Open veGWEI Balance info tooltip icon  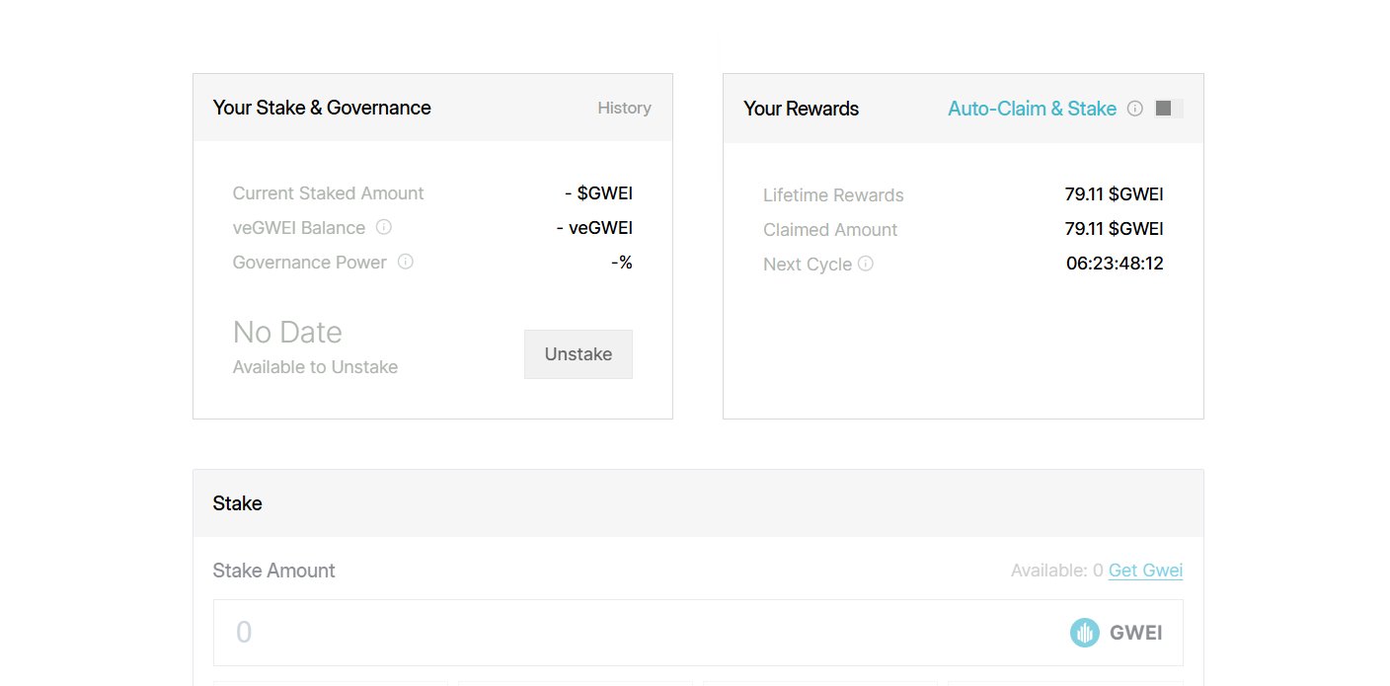click(x=384, y=227)
